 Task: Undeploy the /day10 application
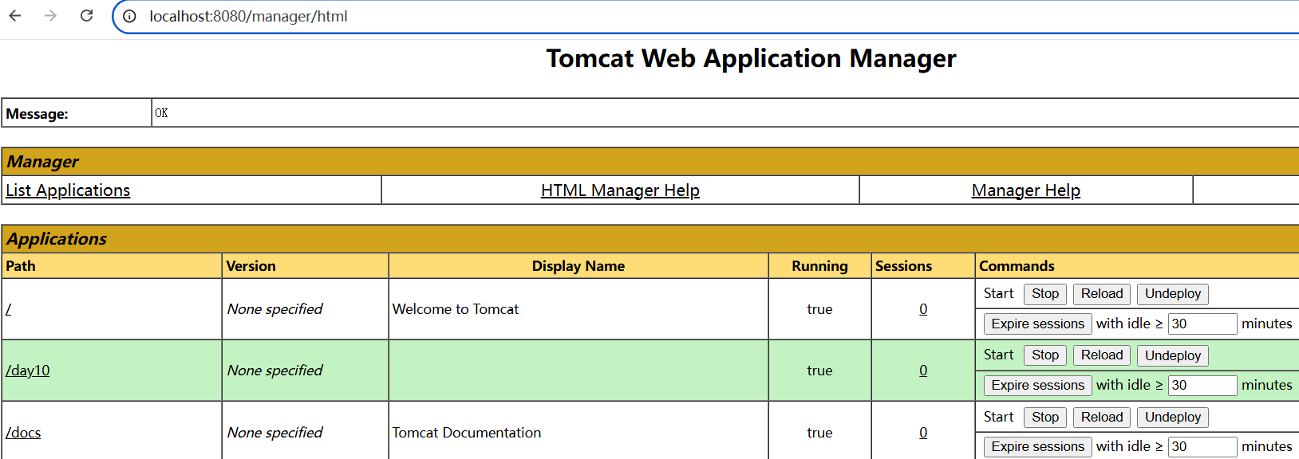pyautogui.click(x=1173, y=355)
